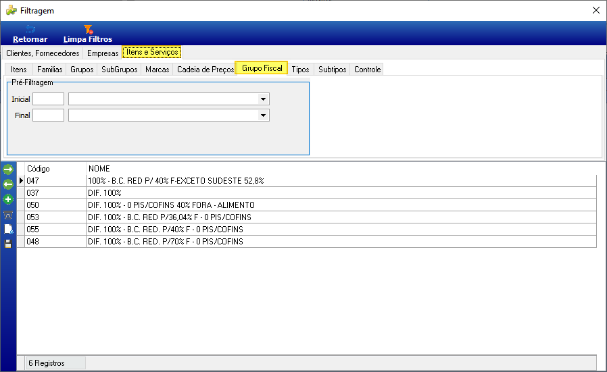The width and height of the screenshot is (607, 372).
Task: Click the Retornar return arrow icon
Action: point(30,29)
